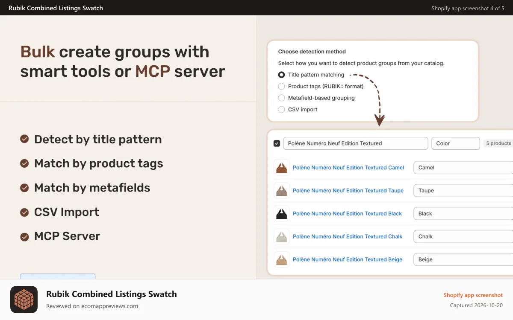Click Shopify app screenshot 4 of 5 text
Screen dimensions: 513x320
pyautogui.click(x=468, y=8)
